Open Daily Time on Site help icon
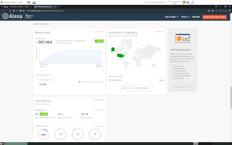 [x=72, y=118]
